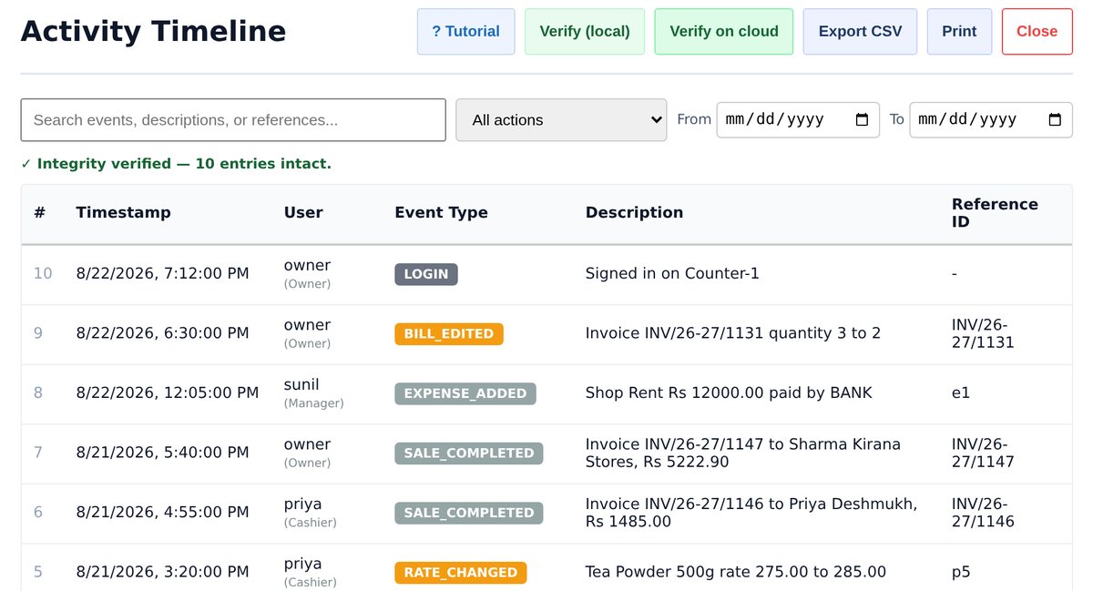1093x591 pixels.
Task: Select SALE_COMPLETED badge in row 7
Action: tap(469, 453)
